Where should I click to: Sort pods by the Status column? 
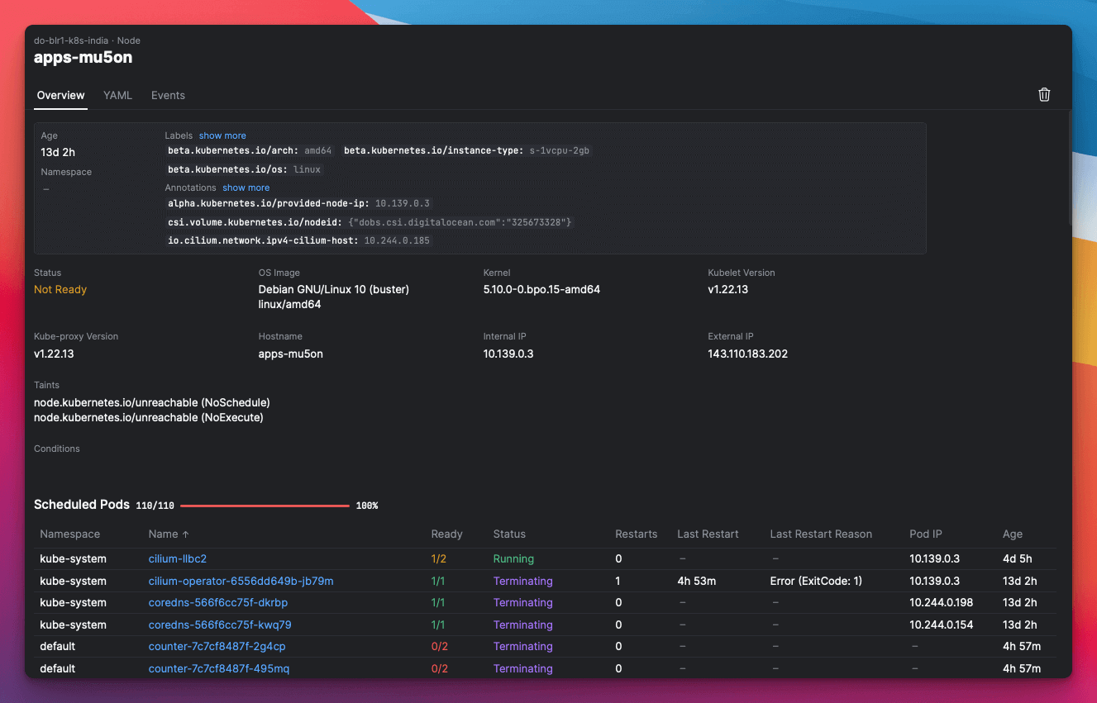509,534
